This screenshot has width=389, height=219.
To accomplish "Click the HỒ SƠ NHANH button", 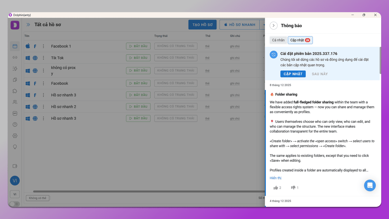I will [240, 25].
